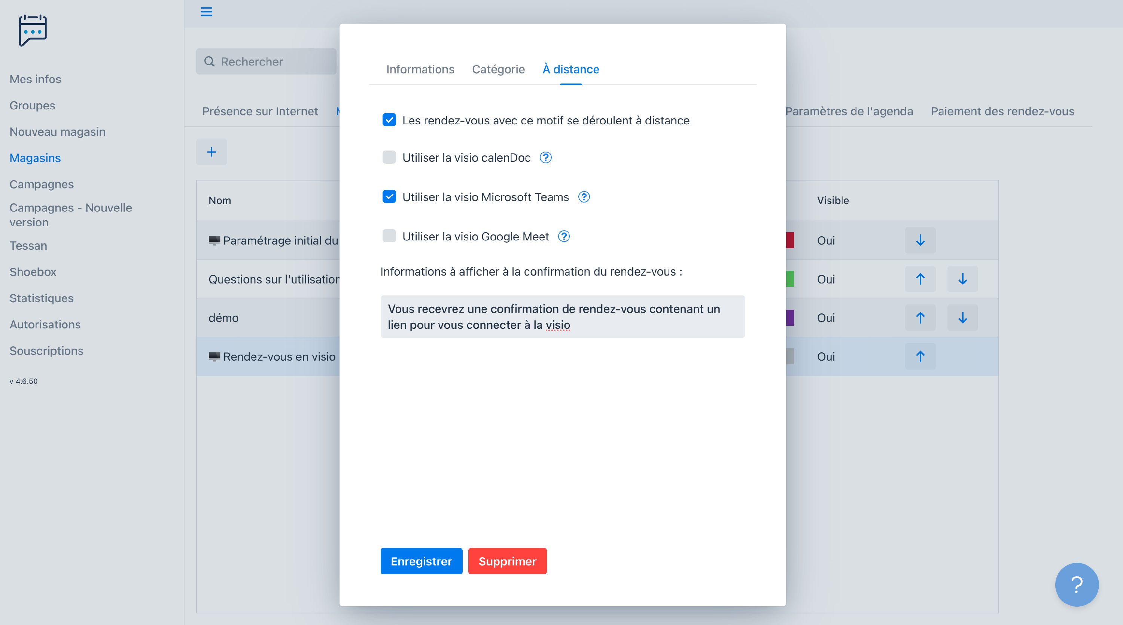The width and height of the screenshot is (1123, 625).
Task: Save changes with Enregistrer button
Action: [421, 561]
